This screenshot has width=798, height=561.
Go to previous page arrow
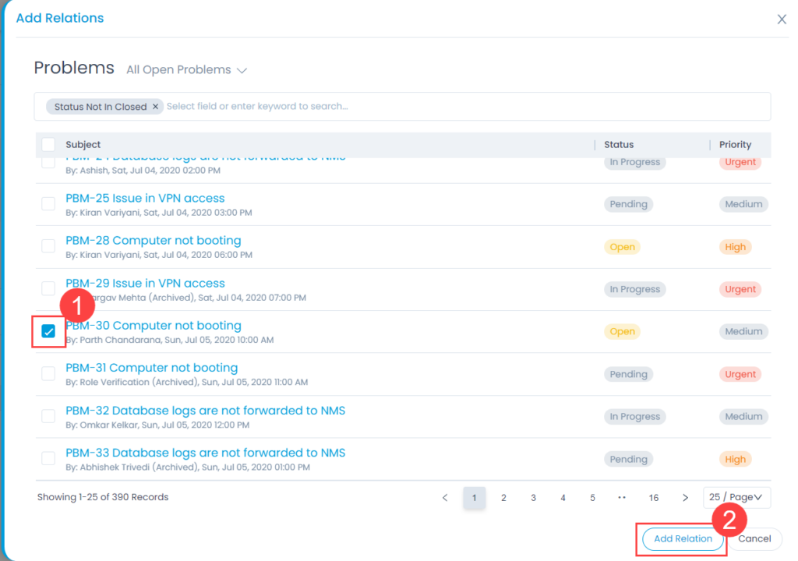[x=445, y=498]
